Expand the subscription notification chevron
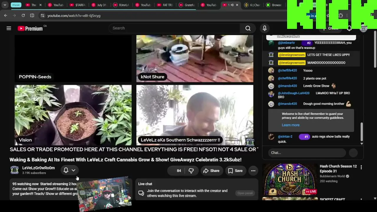Image resolution: width=377 pixels, height=212 pixels. (73, 170)
